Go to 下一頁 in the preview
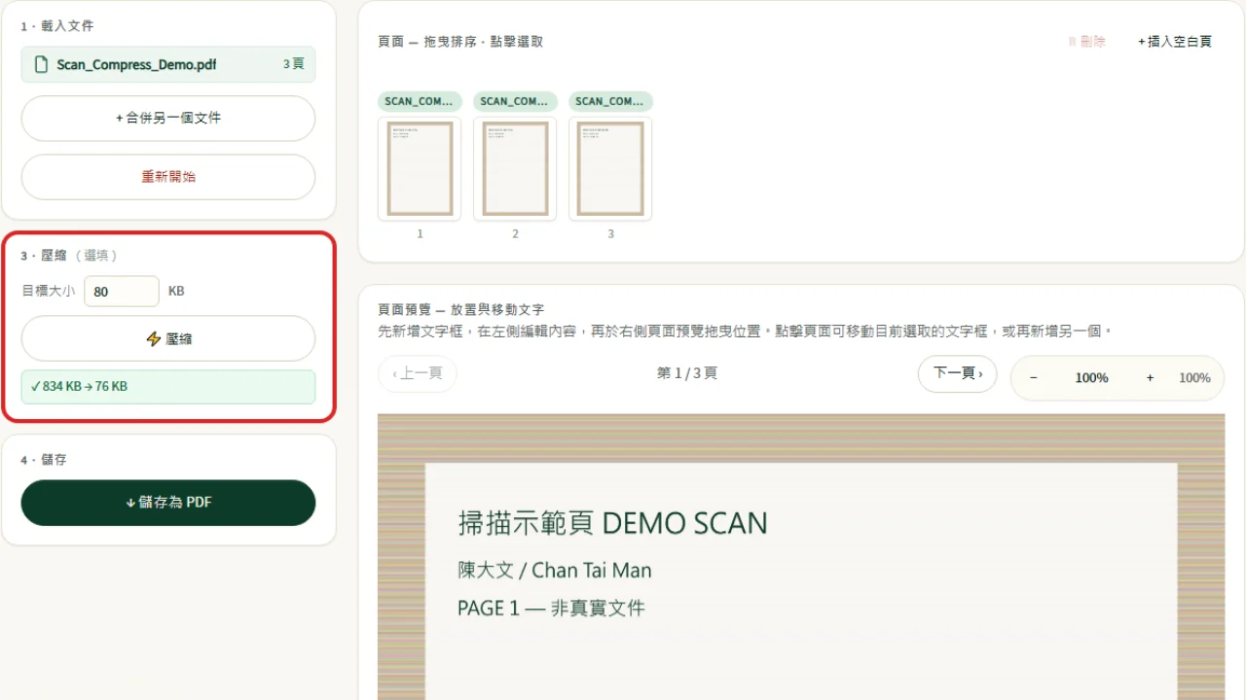The height and width of the screenshot is (700, 1246). point(957,373)
